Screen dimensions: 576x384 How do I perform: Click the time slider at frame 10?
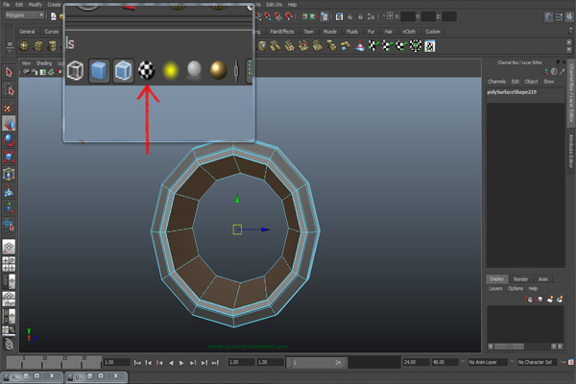click(x=44, y=362)
